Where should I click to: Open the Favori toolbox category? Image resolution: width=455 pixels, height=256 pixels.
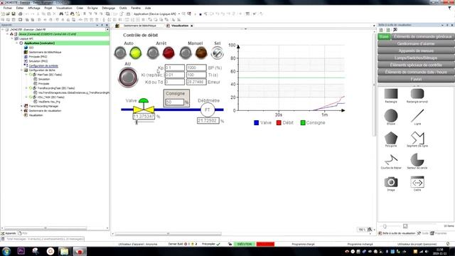click(x=416, y=79)
